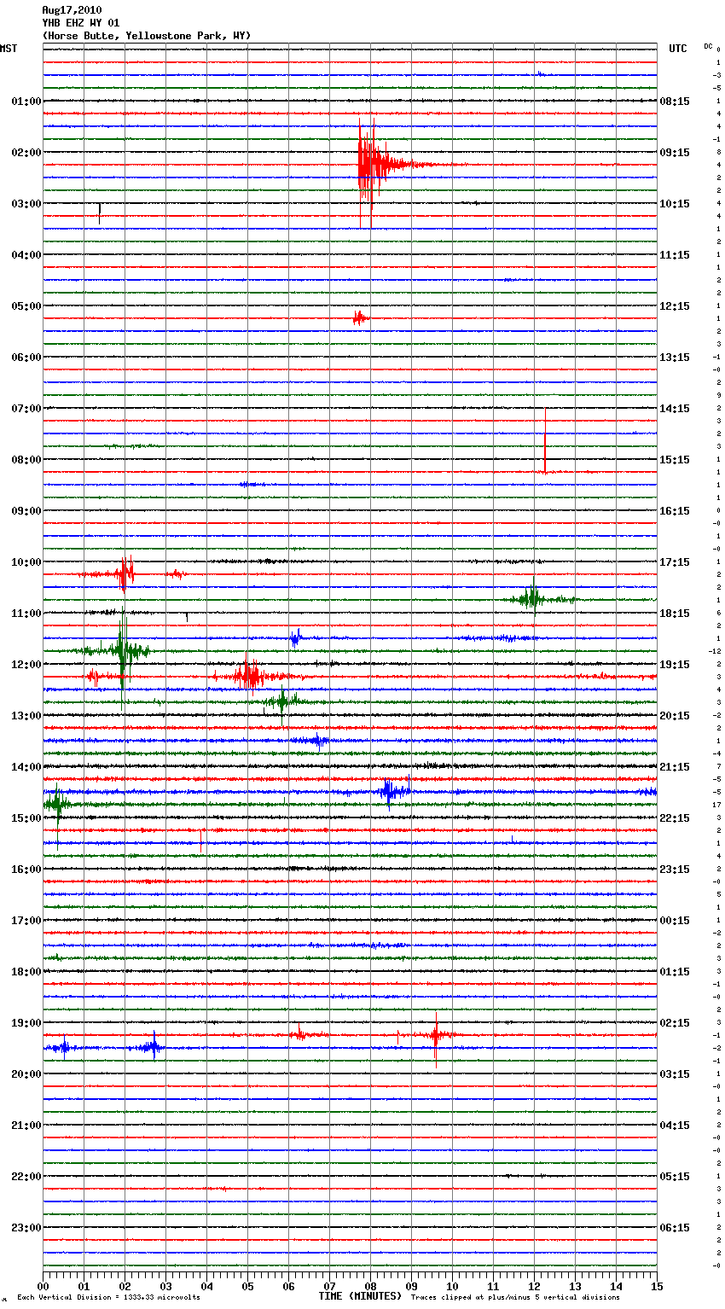Click the DC offset value 17
Image resolution: width=725 pixels, height=1309 pixels.
[x=716, y=806]
